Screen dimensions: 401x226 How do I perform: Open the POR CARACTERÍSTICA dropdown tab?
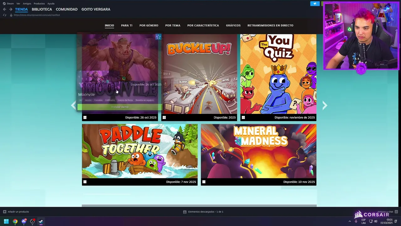click(203, 25)
